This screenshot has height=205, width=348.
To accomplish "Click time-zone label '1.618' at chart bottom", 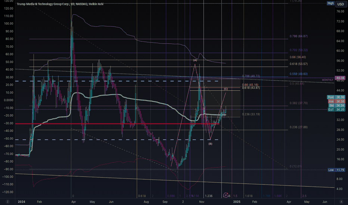I will click(249, 196).
